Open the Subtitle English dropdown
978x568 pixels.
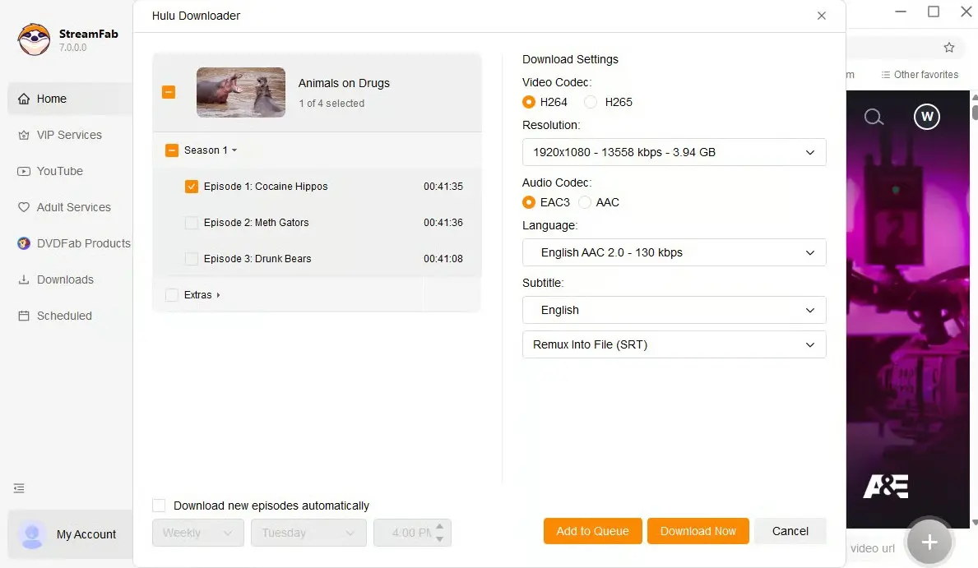click(674, 310)
